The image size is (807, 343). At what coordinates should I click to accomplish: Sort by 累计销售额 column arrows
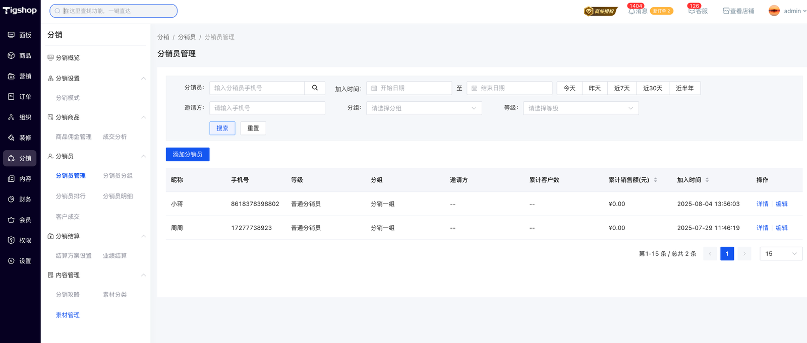(655, 180)
